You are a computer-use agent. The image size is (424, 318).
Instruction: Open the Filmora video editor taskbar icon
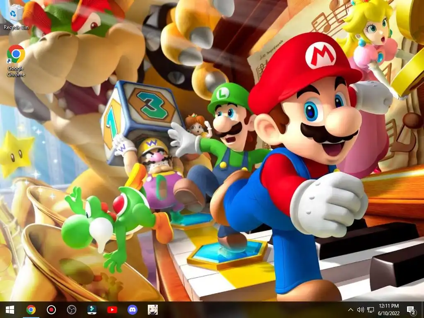coord(92,310)
